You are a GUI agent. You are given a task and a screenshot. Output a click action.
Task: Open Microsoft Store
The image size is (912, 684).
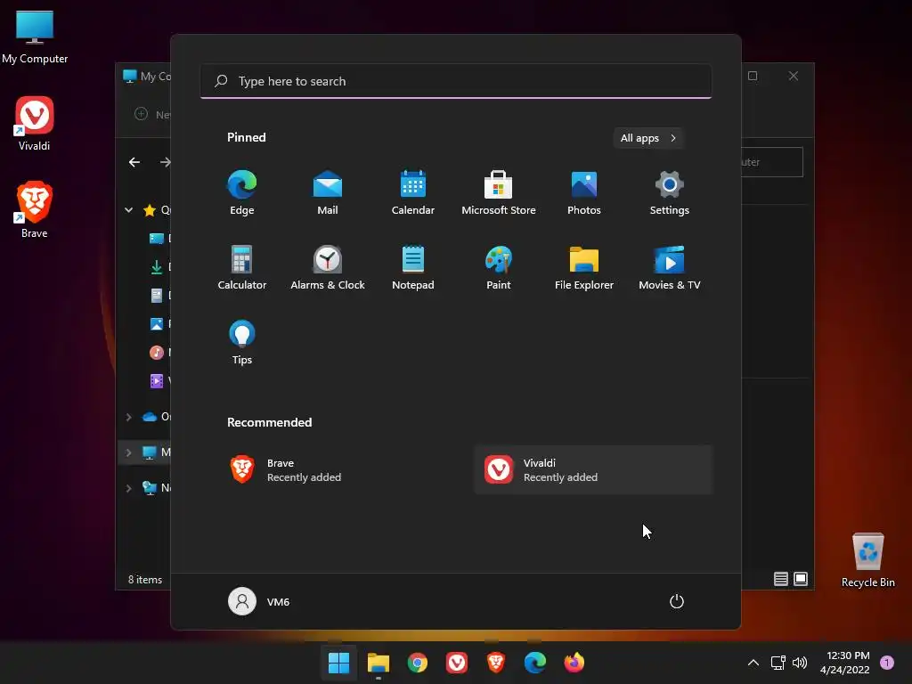499,192
